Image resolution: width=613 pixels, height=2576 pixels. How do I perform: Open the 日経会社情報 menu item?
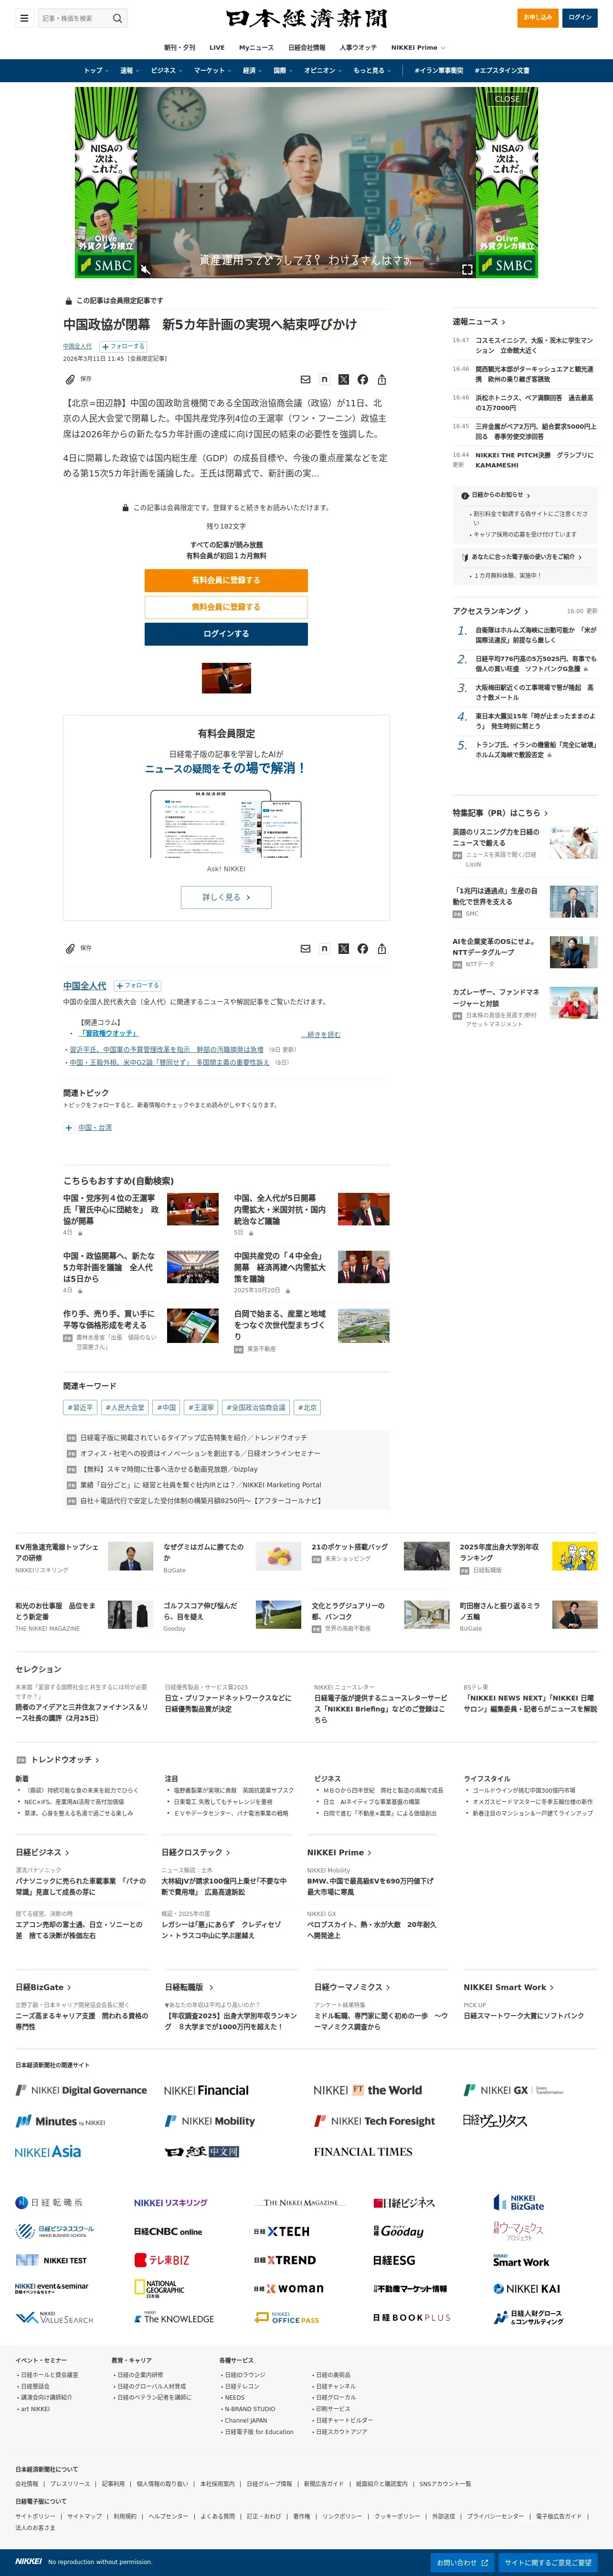click(x=306, y=47)
